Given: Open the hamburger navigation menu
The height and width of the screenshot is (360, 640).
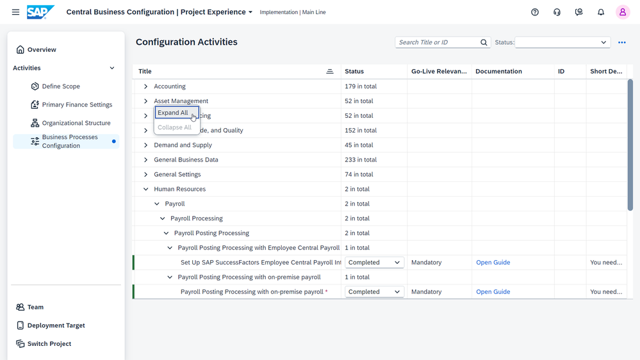Looking at the screenshot, I should (x=15, y=12).
